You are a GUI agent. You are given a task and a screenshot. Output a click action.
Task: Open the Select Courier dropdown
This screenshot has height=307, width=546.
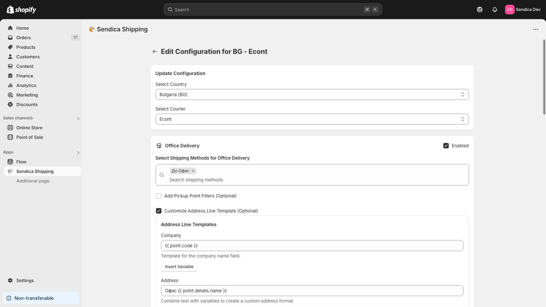click(x=312, y=119)
